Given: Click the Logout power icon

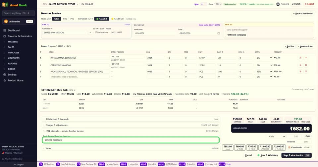Looking at the screenshot, I should click(305, 4).
